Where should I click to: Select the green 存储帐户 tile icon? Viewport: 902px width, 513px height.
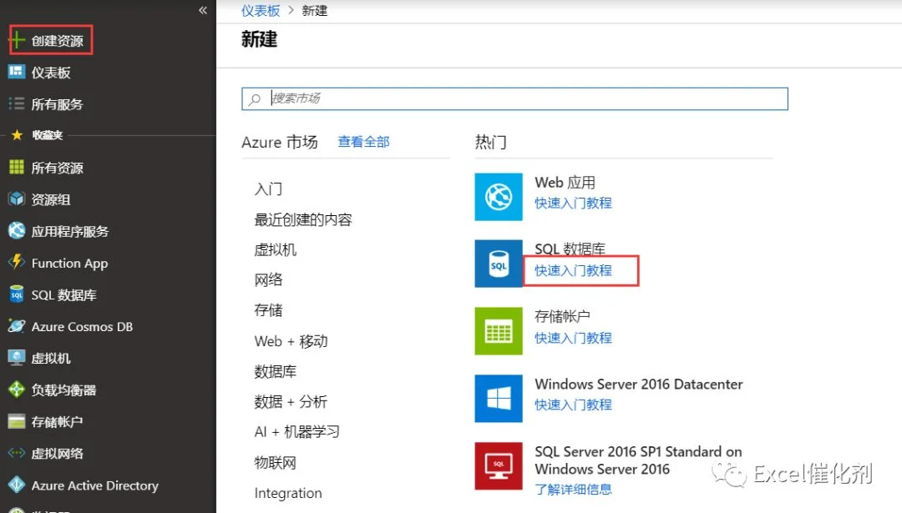(x=498, y=331)
